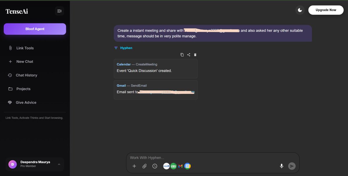
Task: Click the Gmail tool label
Action: point(121,86)
